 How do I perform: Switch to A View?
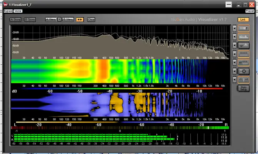pyautogui.click(x=51, y=19)
